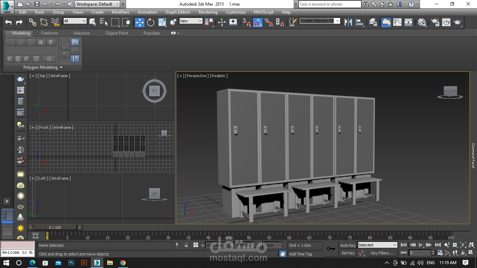
Task: Select the Rotate tool in main toolbar
Action: coord(151,22)
